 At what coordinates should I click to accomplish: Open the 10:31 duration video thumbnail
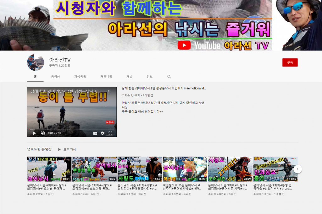(49, 169)
